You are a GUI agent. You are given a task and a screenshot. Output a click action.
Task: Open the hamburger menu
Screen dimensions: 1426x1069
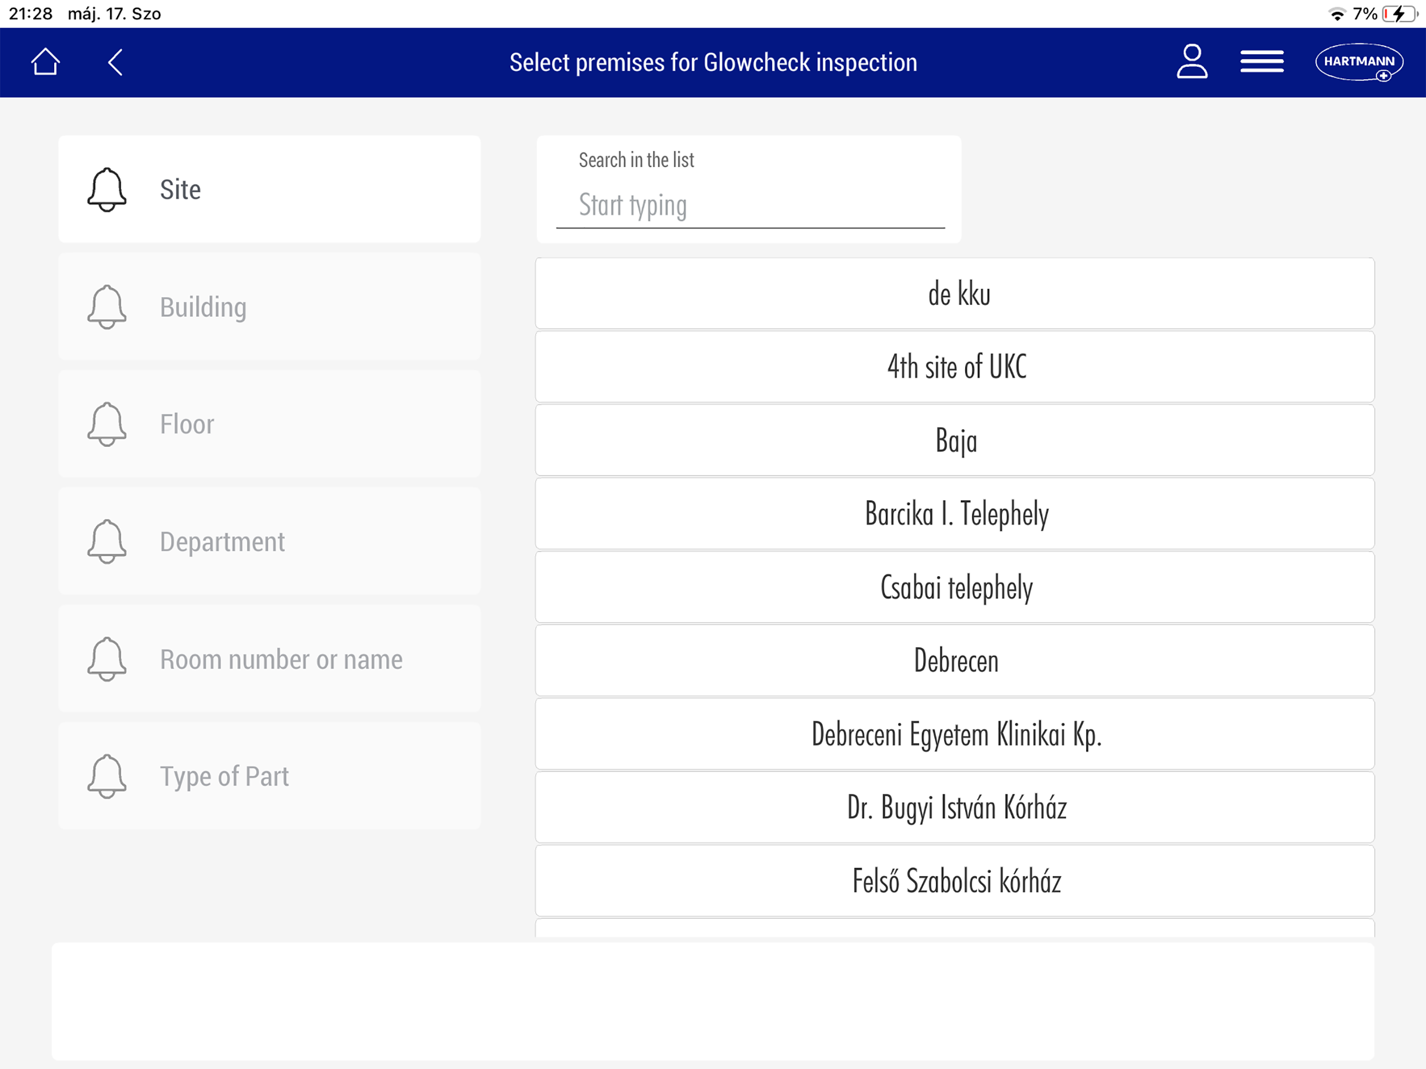click(x=1262, y=62)
